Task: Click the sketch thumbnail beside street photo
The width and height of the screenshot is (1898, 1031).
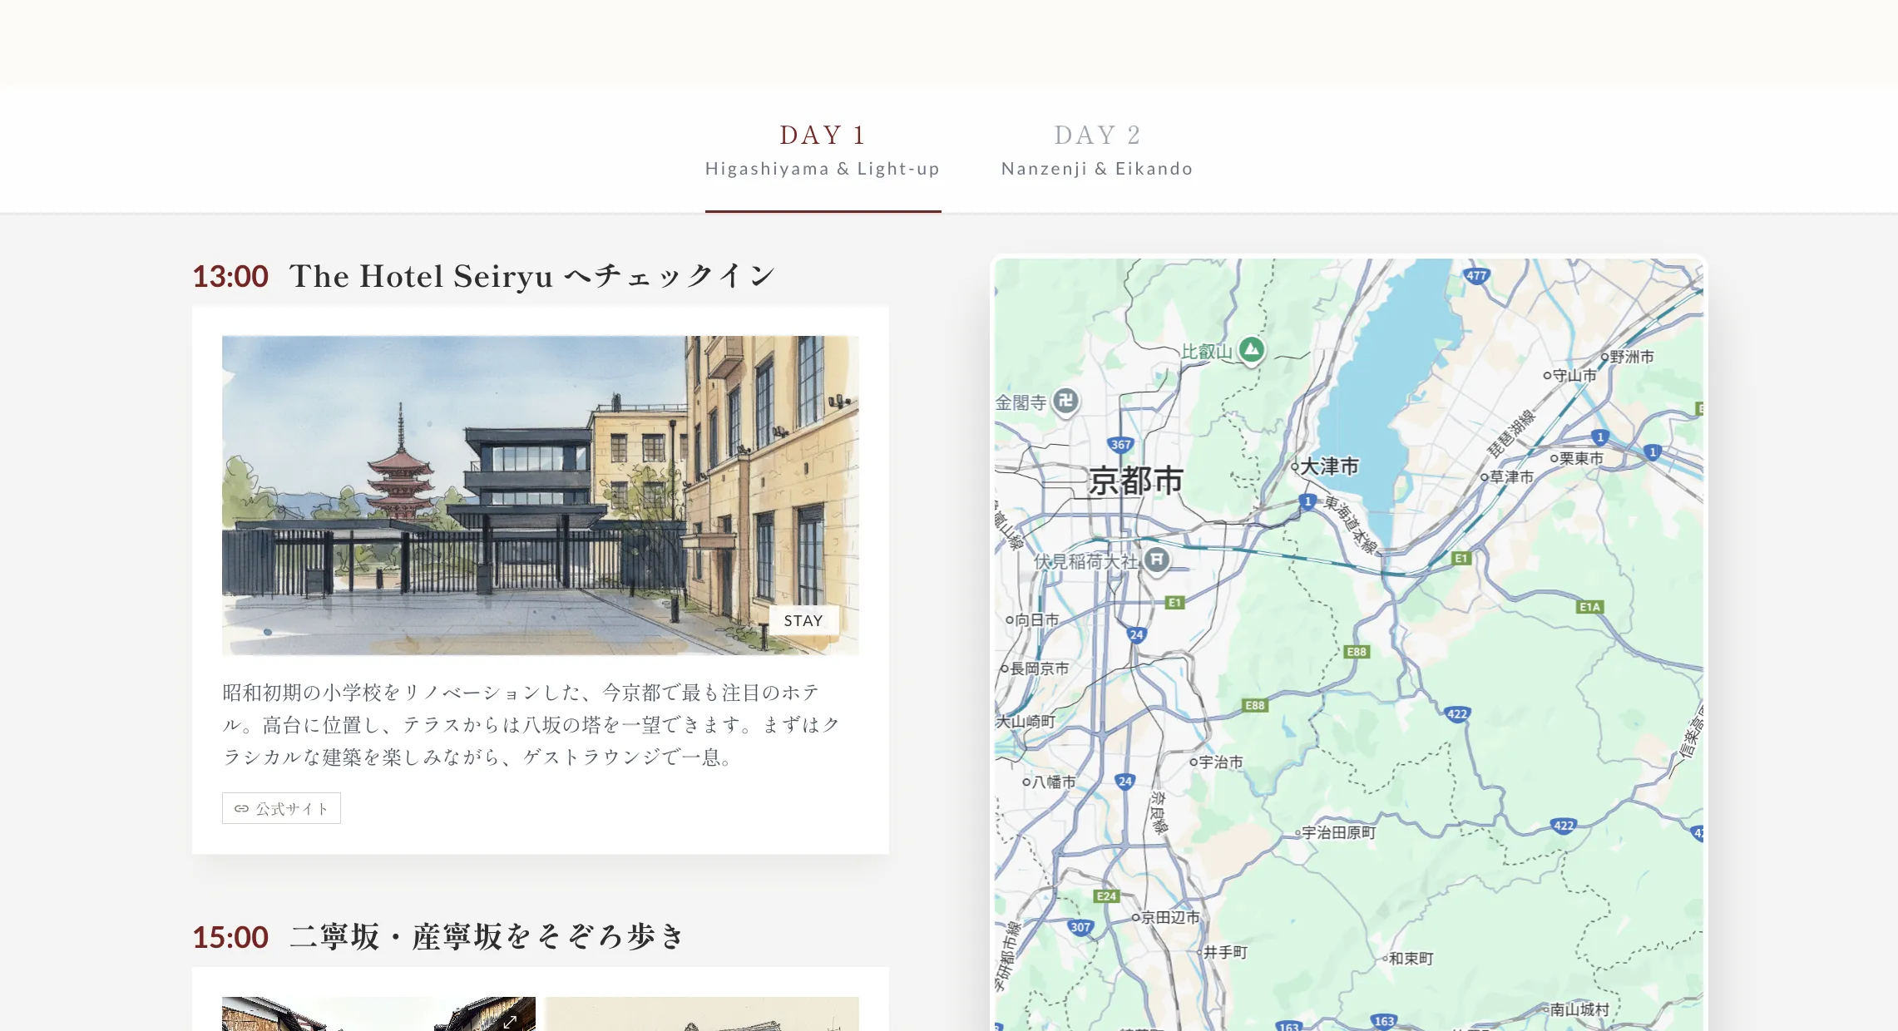Action: tap(702, 1014)
